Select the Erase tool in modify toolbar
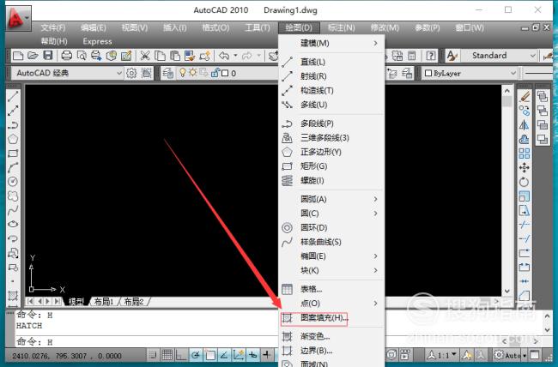 (525, 96)
